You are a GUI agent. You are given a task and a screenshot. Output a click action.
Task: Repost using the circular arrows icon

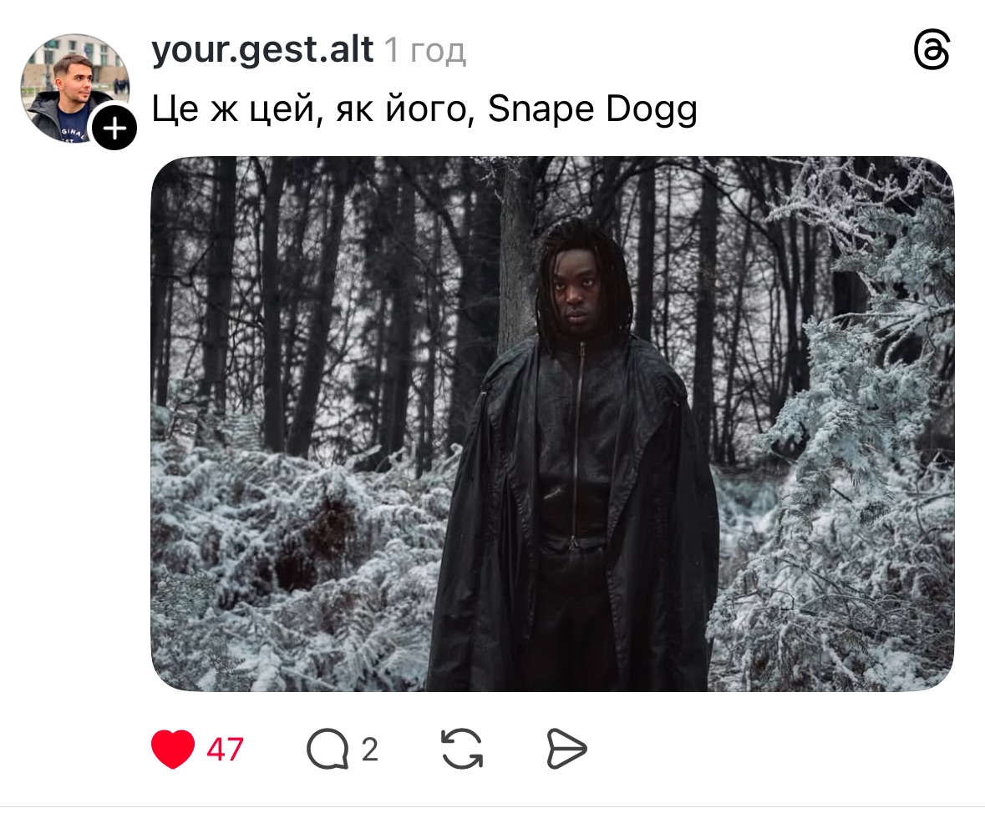(462, 749)
